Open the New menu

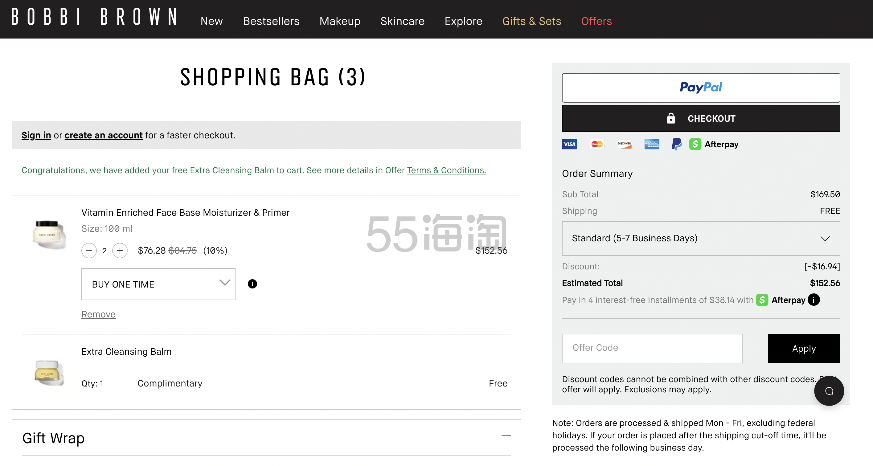coord(211,21)
